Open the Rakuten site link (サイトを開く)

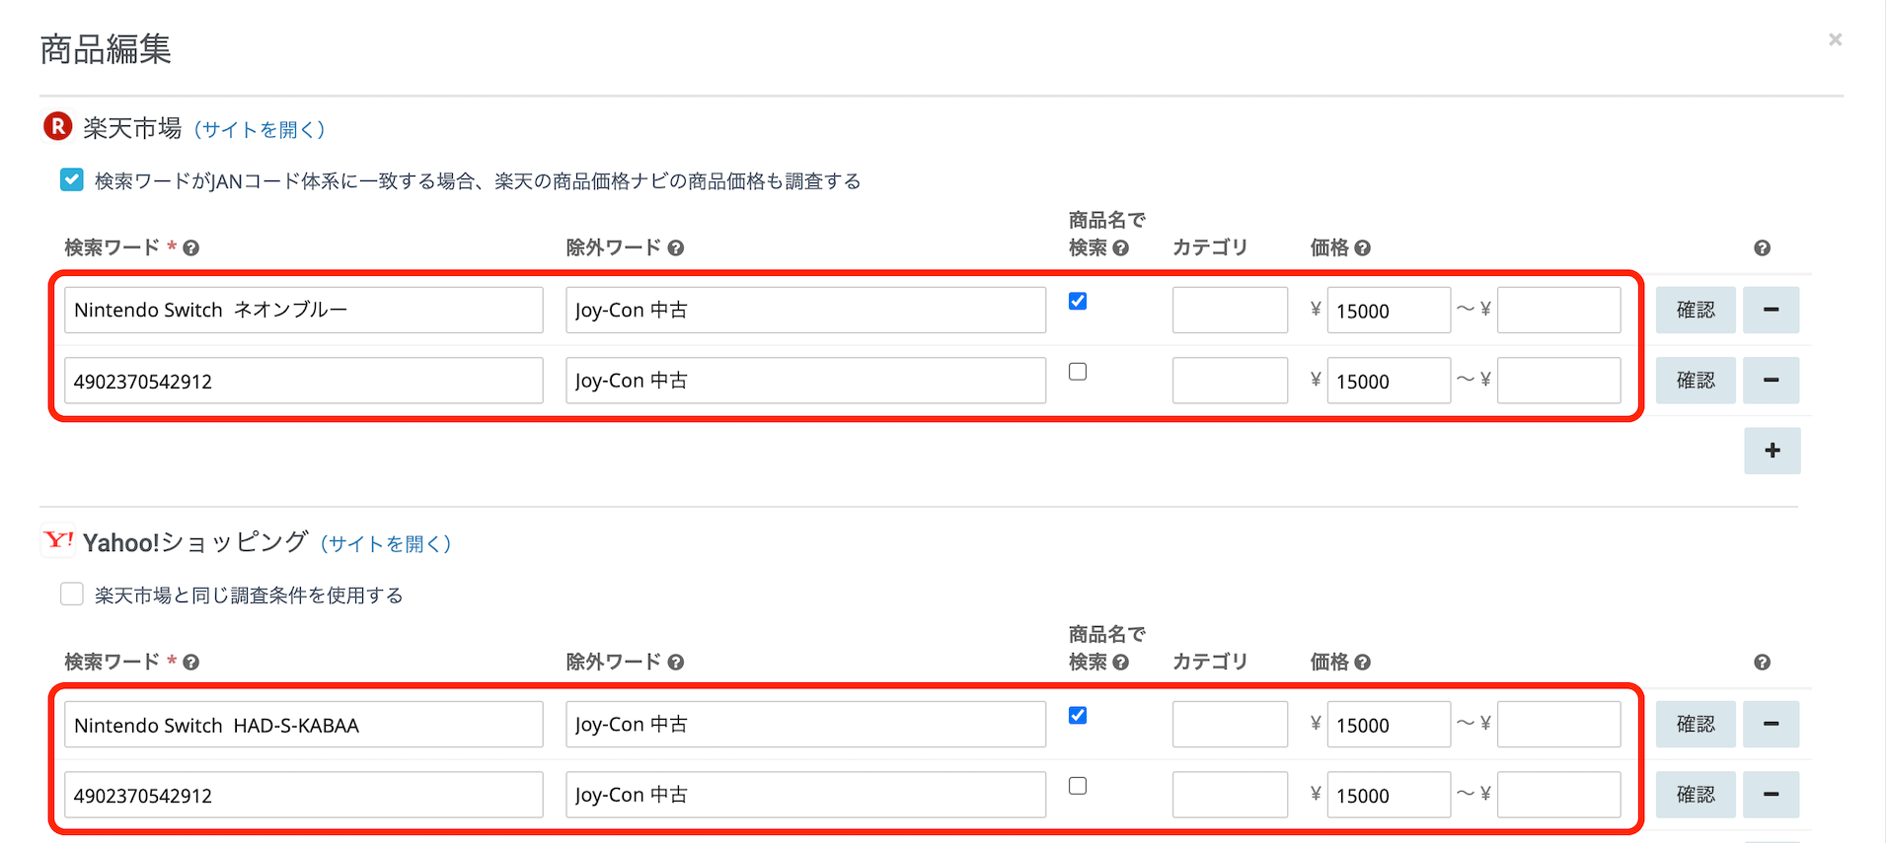click(260, 129)
